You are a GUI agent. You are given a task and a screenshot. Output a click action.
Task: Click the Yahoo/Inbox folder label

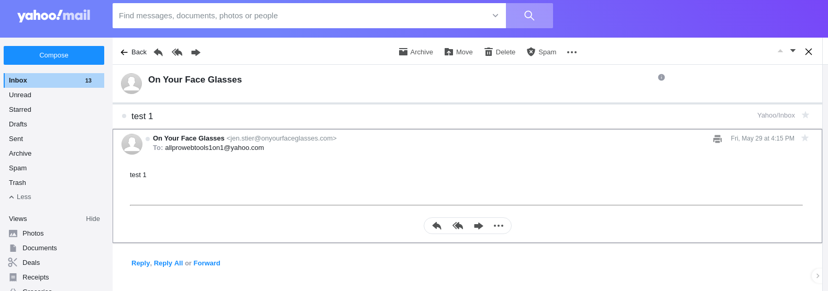(776, 115)
